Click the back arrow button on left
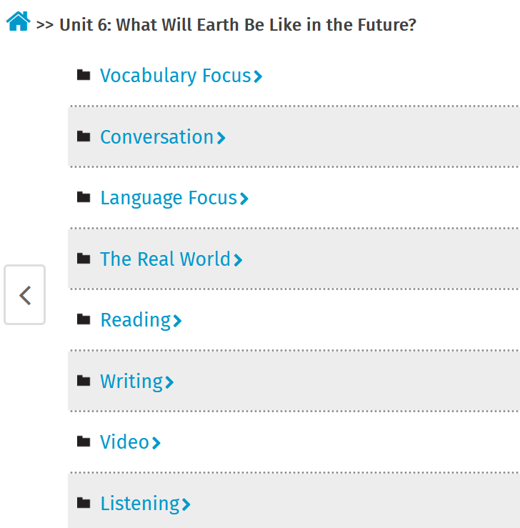 click(24, 295)
